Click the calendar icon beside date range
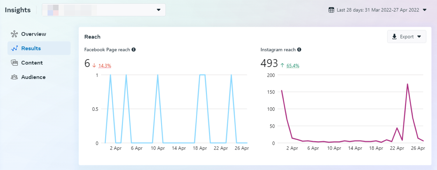The width and height of the screenshot is (437, 170). click(331, 10)
